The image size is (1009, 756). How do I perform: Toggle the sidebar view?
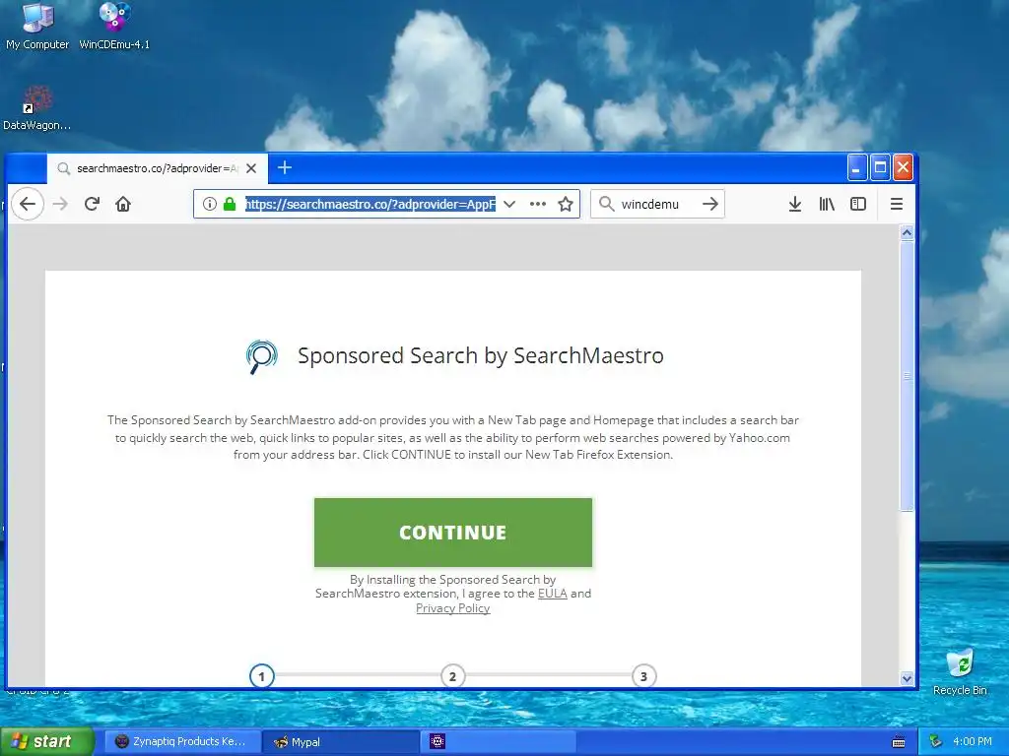click(x=858, y=204)
